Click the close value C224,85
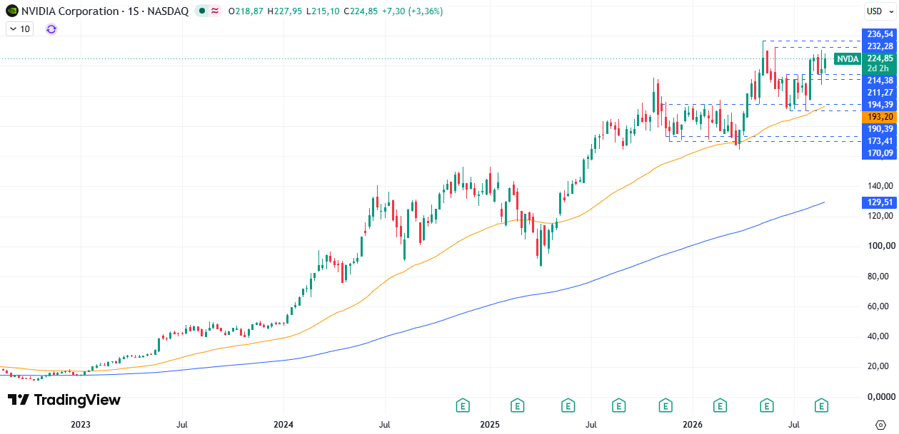 (x=360, y=11)
